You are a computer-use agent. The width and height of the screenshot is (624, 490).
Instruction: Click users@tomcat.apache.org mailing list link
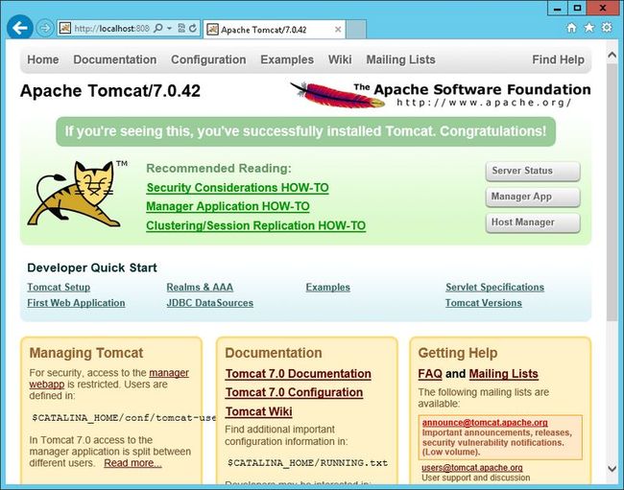pos(472,468)
